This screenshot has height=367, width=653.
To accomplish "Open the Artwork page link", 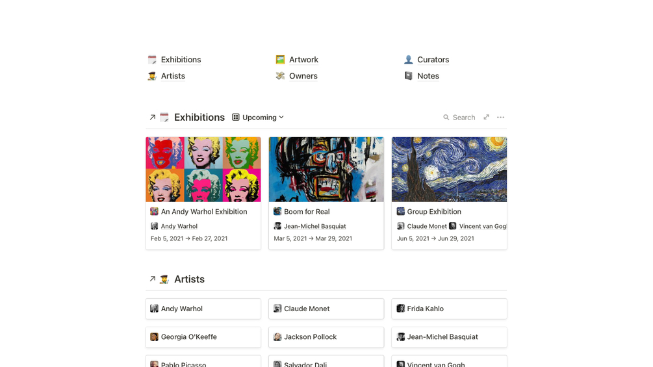I will coord(303,60).
